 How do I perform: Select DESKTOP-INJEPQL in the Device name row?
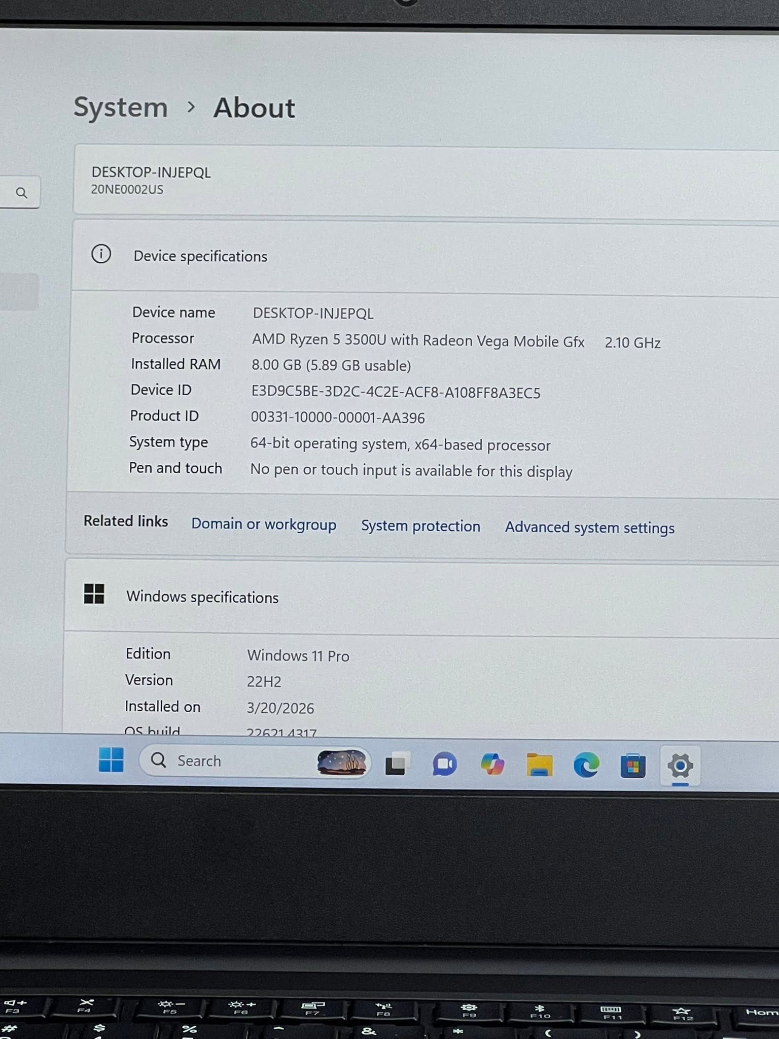pos(313,314)
